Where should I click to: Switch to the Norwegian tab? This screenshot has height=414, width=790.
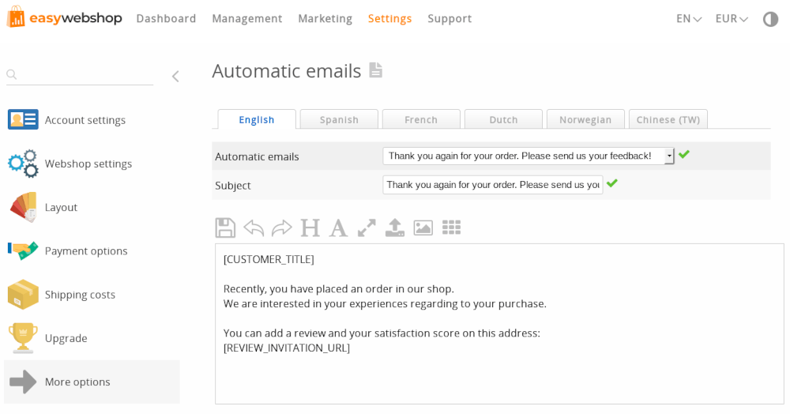(585, 119)
